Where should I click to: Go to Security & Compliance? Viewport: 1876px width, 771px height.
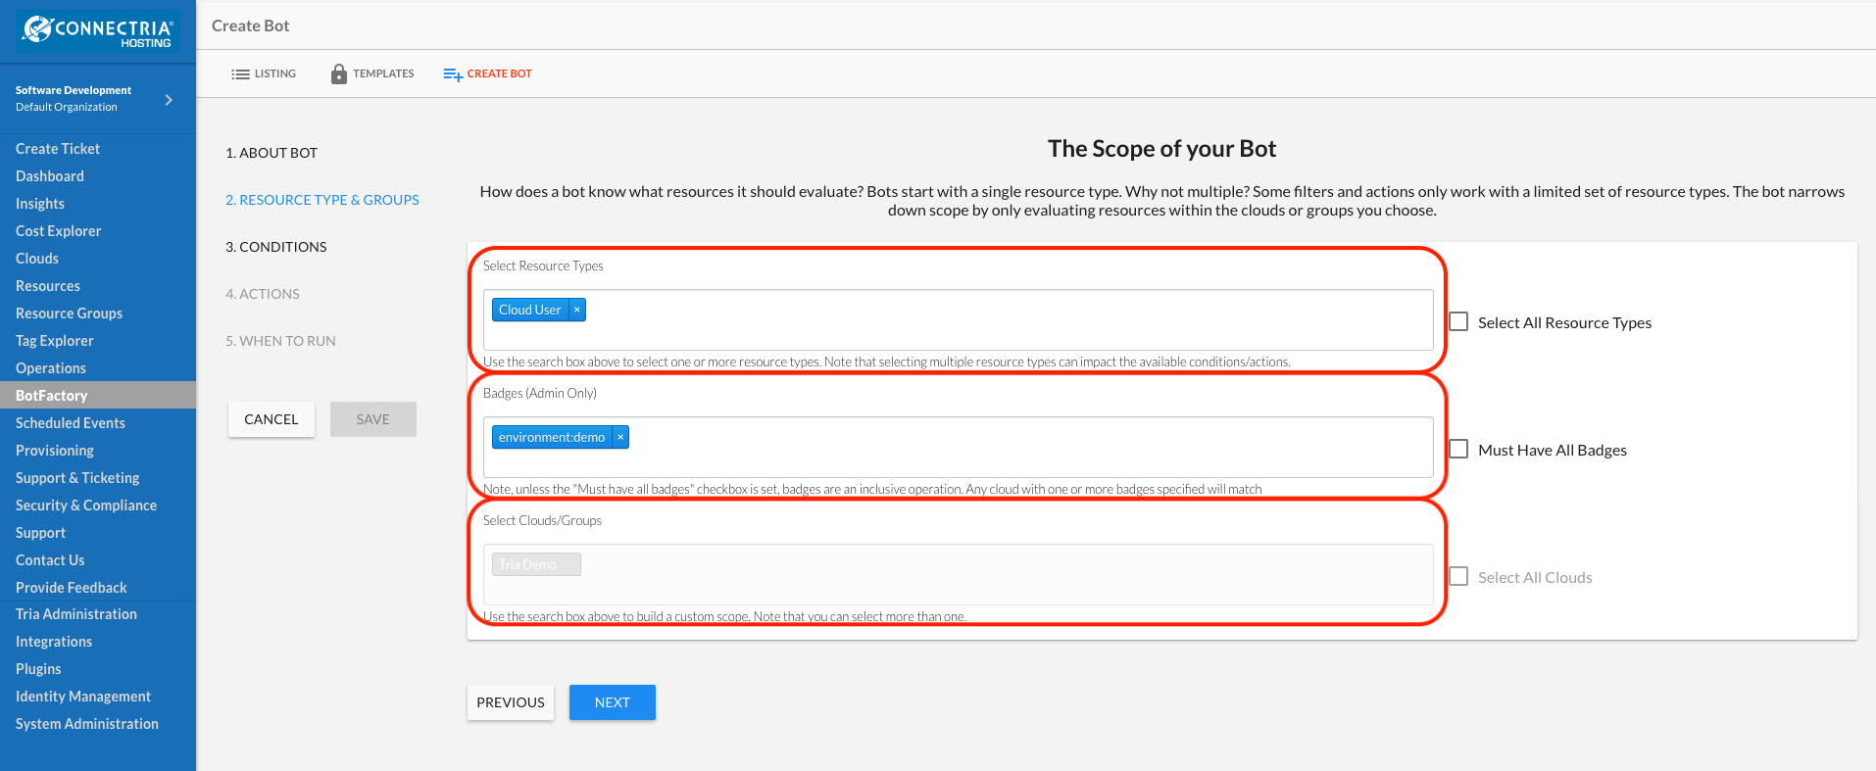(86, 506)
